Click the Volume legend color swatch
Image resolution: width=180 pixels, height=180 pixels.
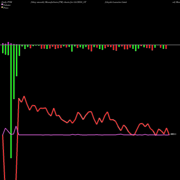2,5
